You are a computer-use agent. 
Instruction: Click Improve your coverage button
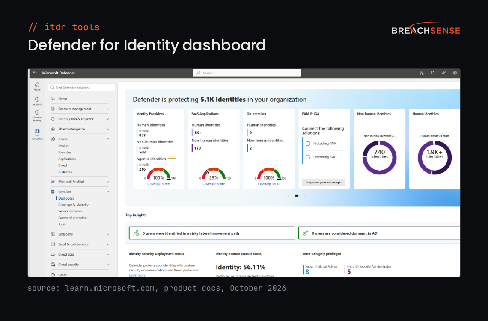point(323,183)
